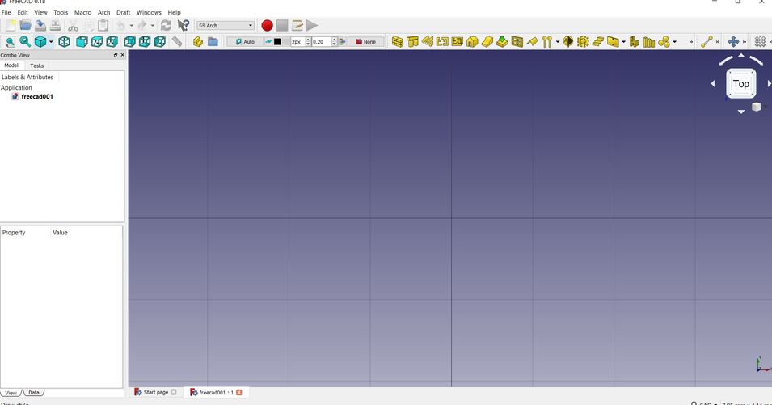Create a group with the blue folder icon
This screenshot has height=405, width=772.
pyautogui.click(x=213, y=42)
